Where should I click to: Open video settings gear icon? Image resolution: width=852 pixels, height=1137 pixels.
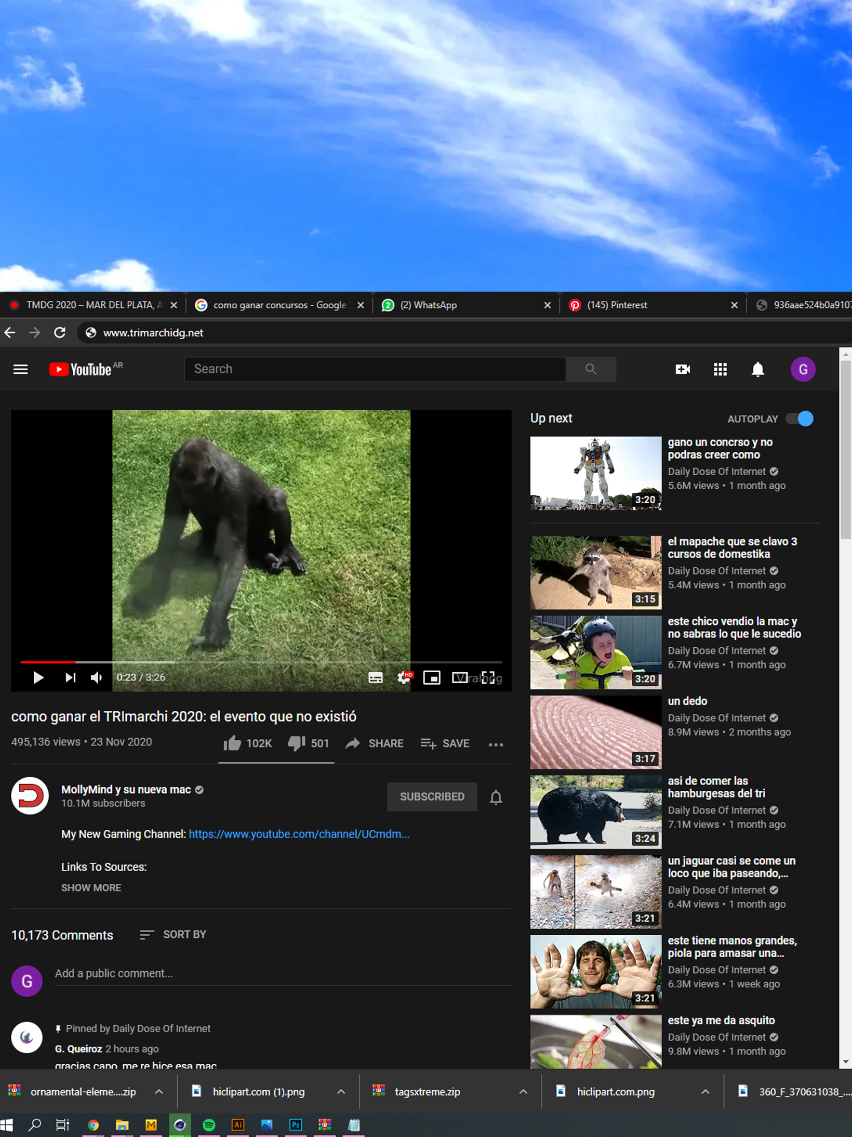[404, 677]
